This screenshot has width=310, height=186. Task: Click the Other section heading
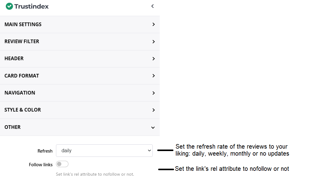[x=12, y=127]
